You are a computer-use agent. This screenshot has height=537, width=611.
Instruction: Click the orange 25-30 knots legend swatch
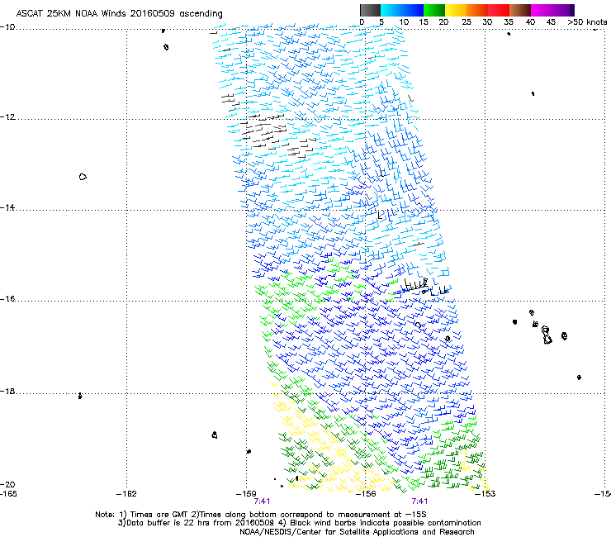(477, 10)
